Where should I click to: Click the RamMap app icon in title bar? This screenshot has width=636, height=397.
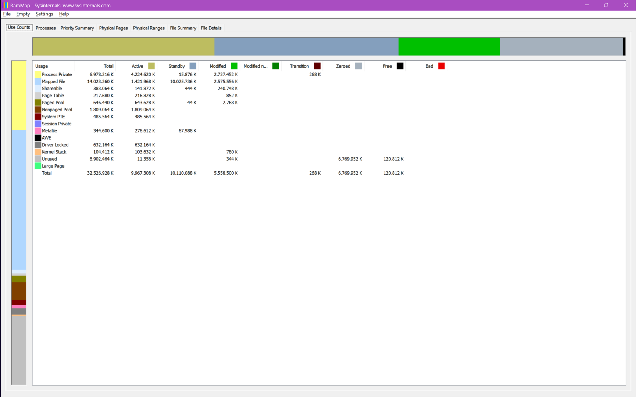pos(6,5)
